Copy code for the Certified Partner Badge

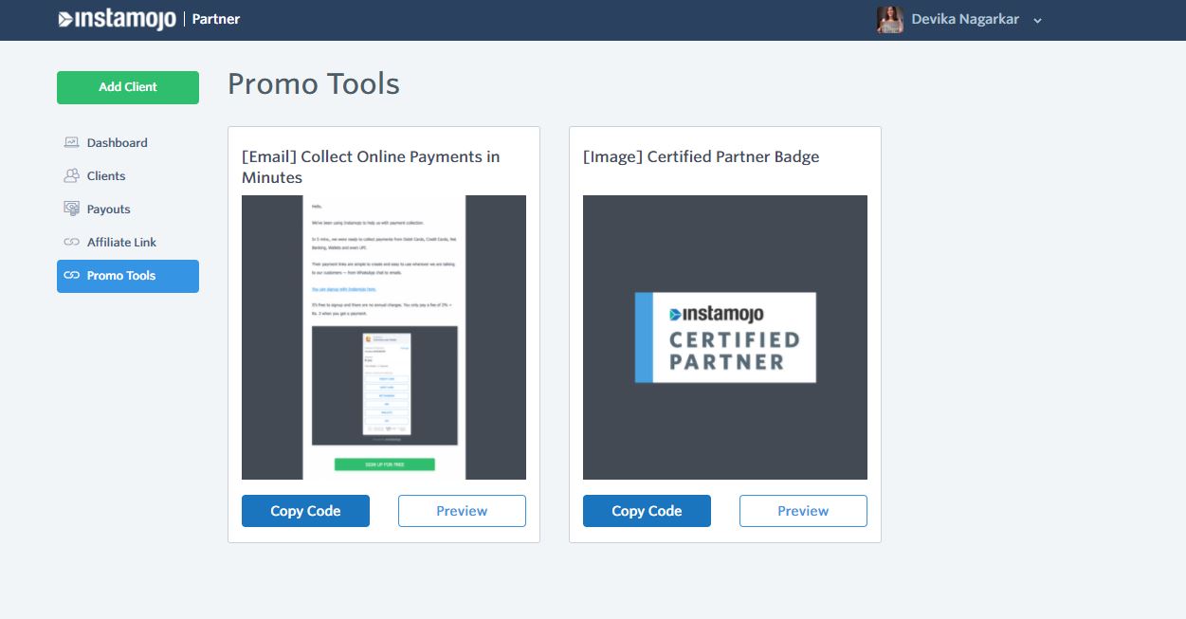[647, 511]
